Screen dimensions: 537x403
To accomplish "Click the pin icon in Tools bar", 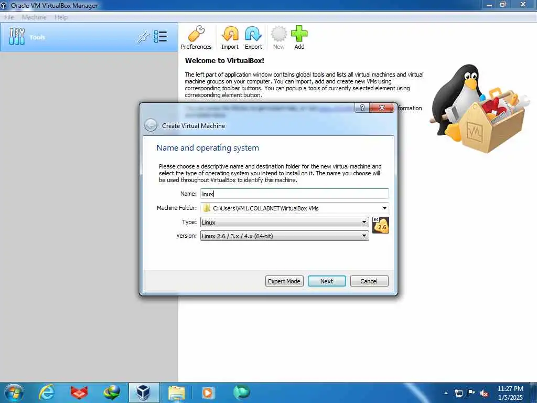I will (143, 37).
